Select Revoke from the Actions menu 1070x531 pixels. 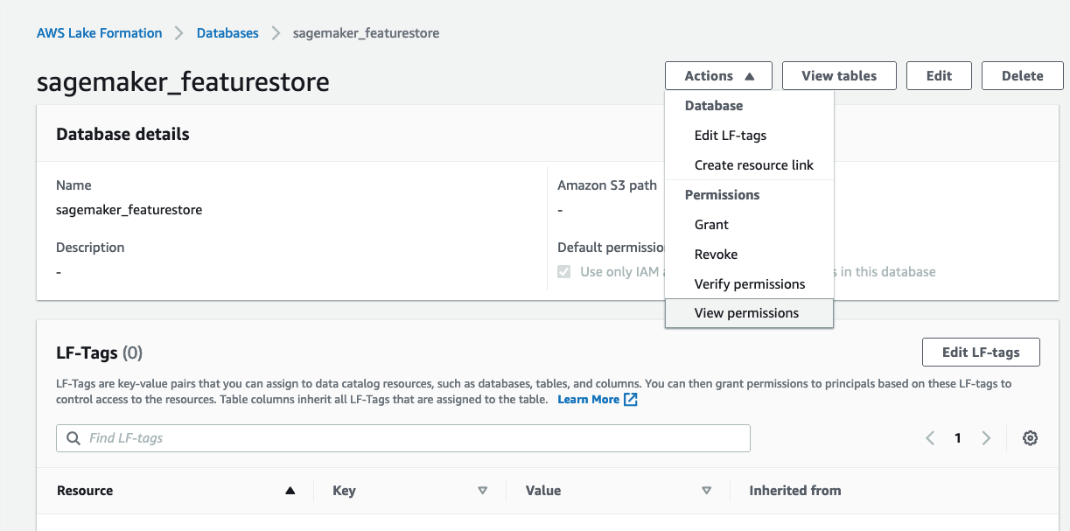(716, 255)
